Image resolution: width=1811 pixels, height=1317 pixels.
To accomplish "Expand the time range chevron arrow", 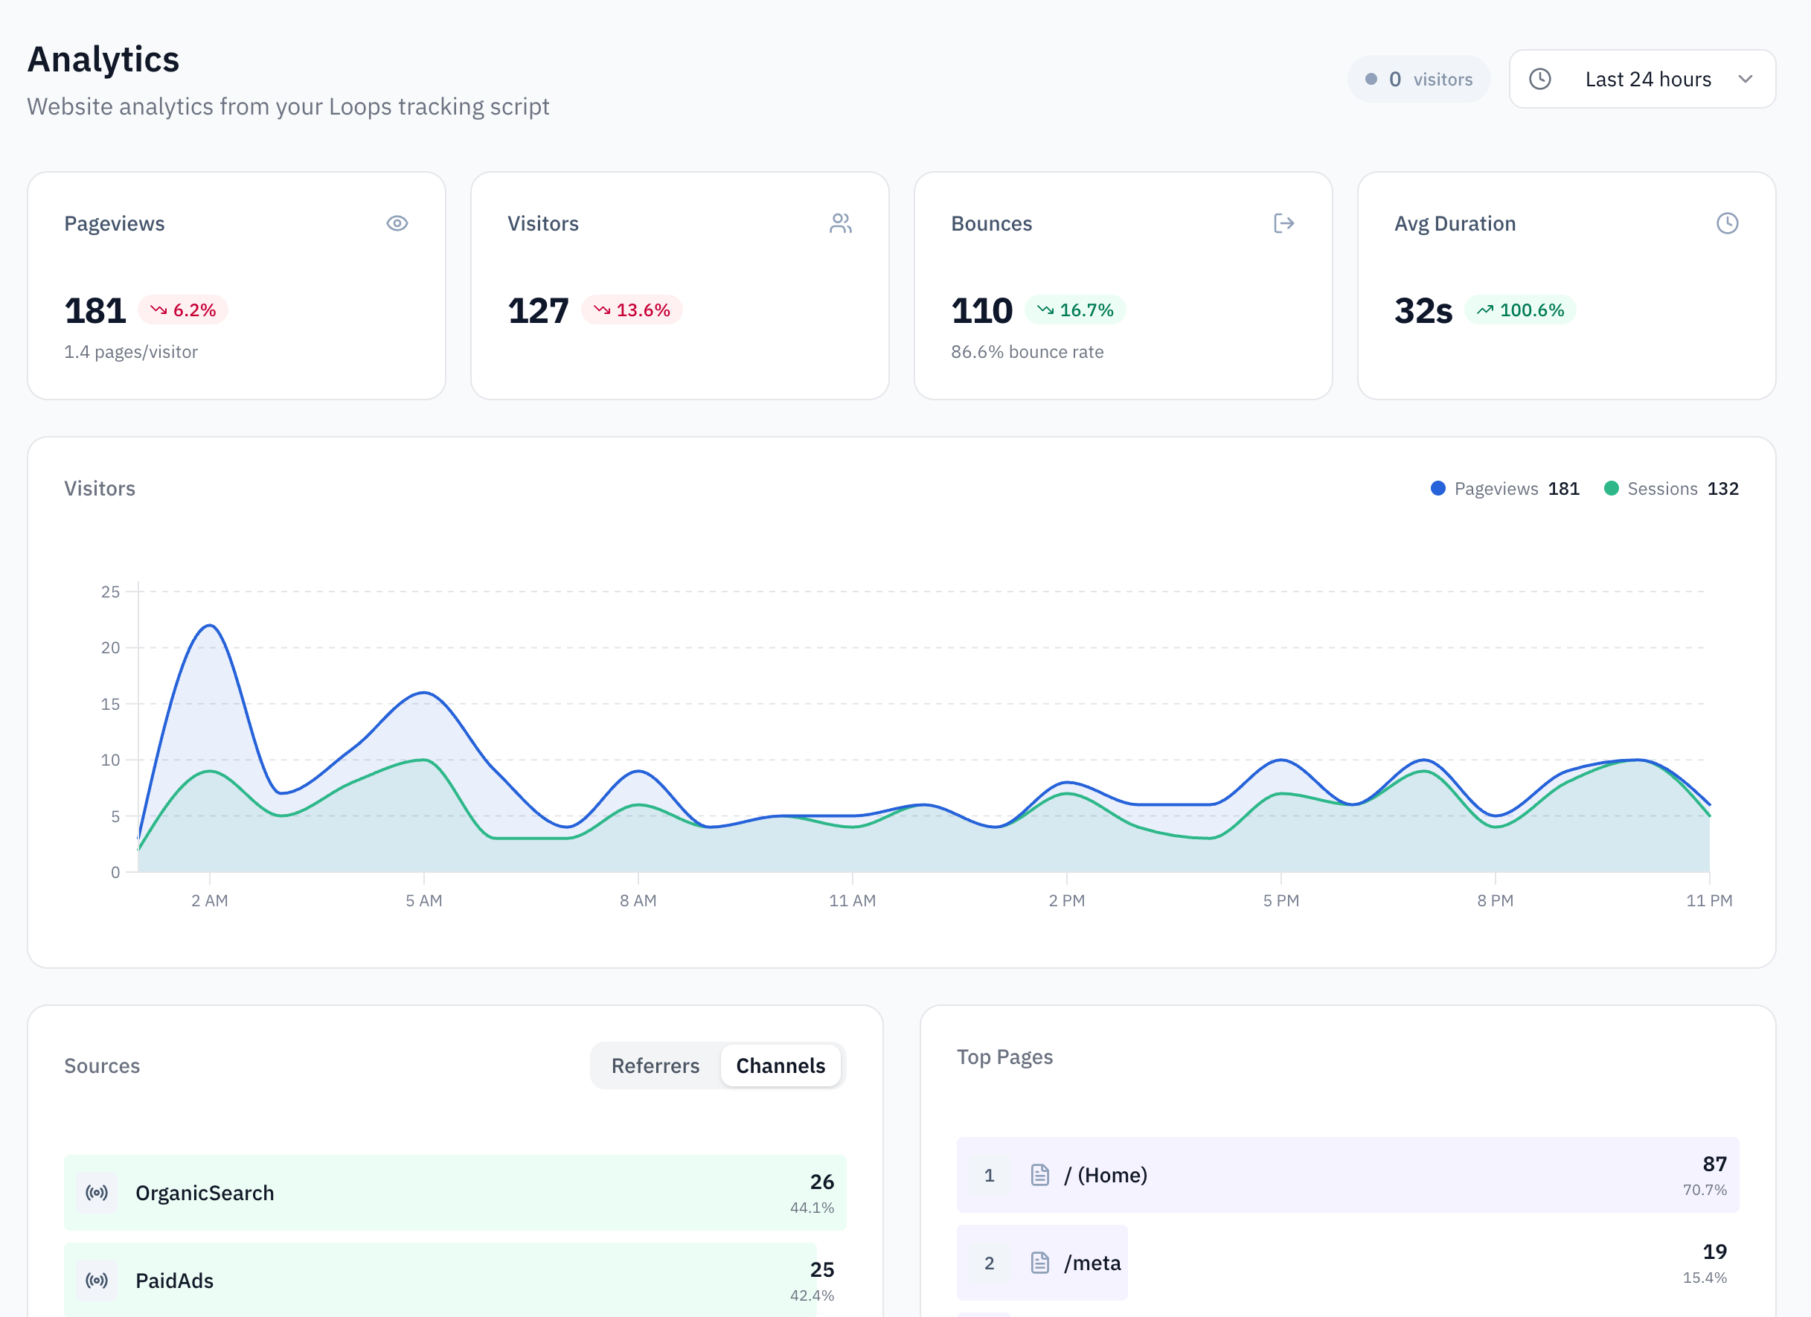I will [1746, 79].
